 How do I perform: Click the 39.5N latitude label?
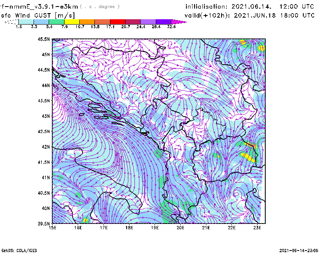click(44, 224)
